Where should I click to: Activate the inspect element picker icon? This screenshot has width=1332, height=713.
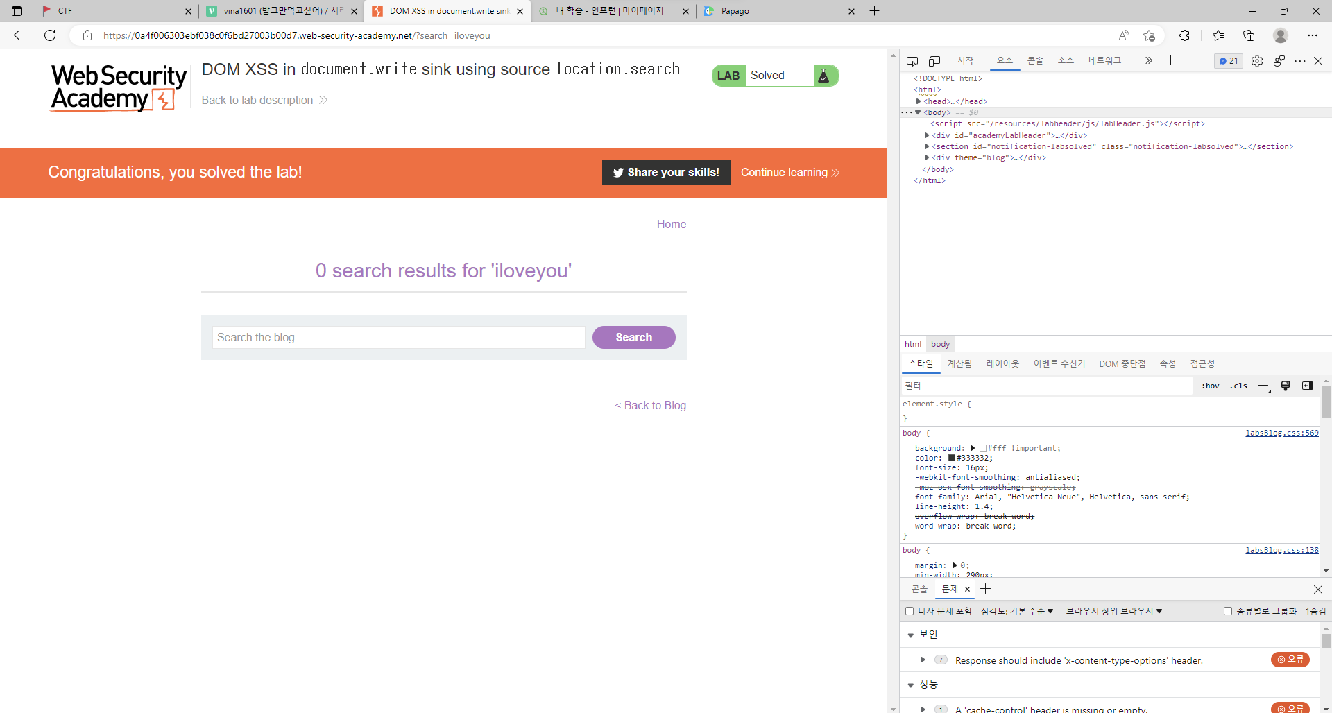912,61
